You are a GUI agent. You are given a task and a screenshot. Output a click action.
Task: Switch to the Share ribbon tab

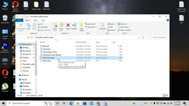[x=35, y=20]
